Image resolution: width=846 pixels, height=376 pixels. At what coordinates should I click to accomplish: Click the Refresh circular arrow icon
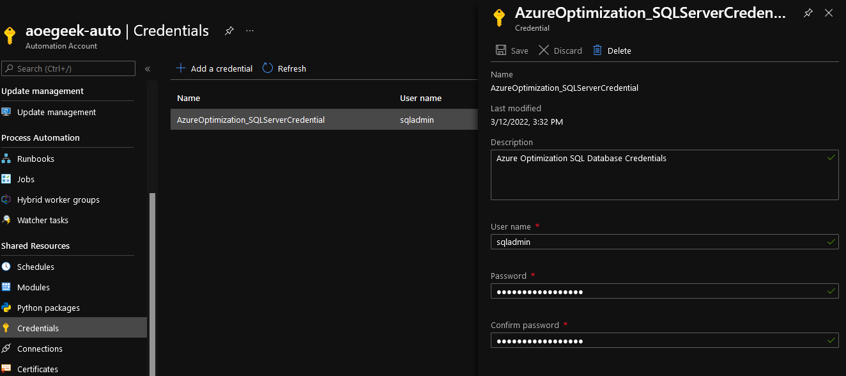268,68
